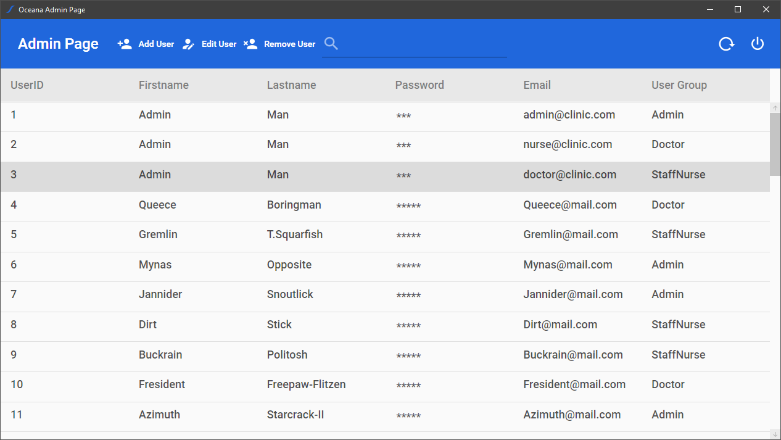Select the Politosh lastname cell
781x440 pixels.
pos(287,355)
